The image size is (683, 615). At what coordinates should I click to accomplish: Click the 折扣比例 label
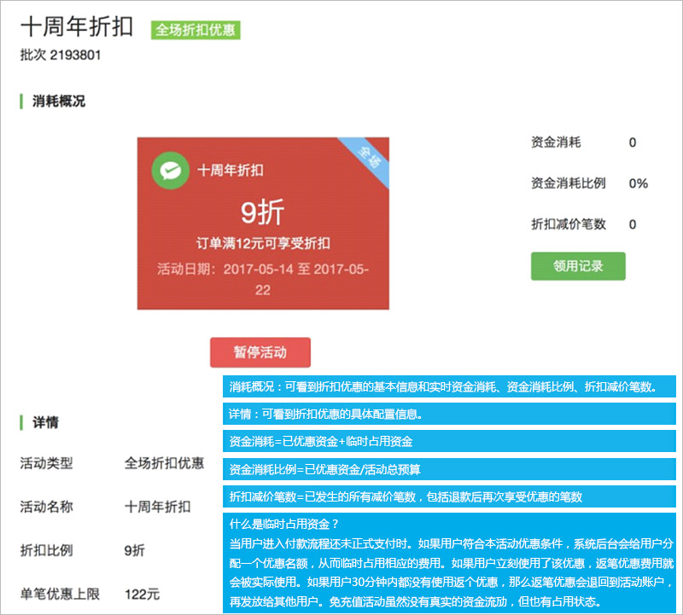click(47, 550)
